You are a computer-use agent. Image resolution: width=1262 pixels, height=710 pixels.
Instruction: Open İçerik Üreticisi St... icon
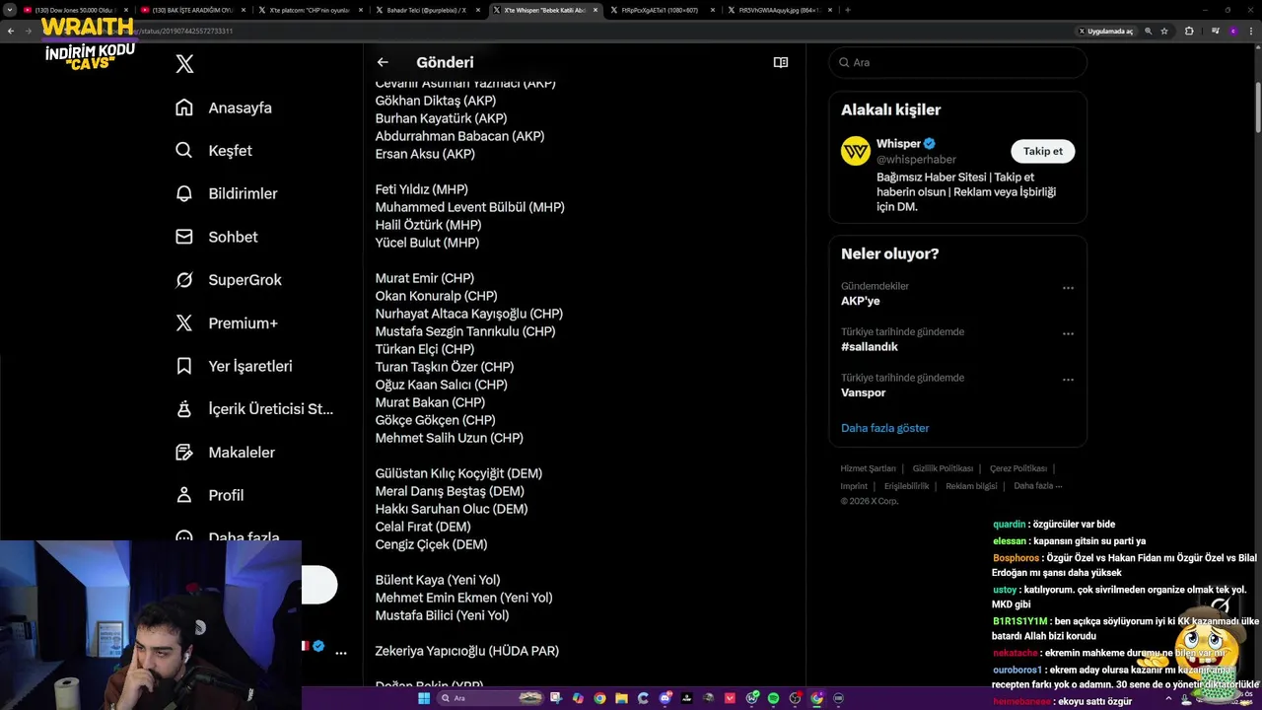184,408
